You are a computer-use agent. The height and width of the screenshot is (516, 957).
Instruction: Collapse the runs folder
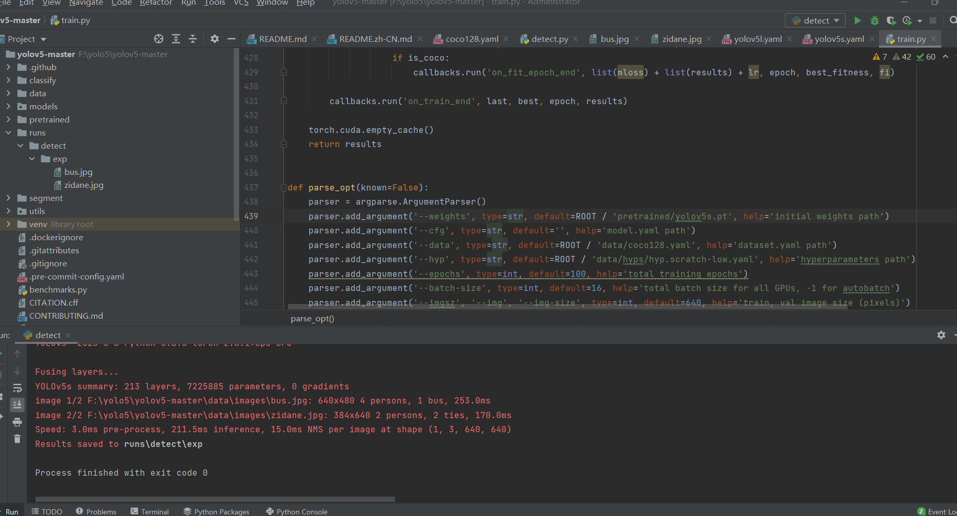click(x=8, y=132)
